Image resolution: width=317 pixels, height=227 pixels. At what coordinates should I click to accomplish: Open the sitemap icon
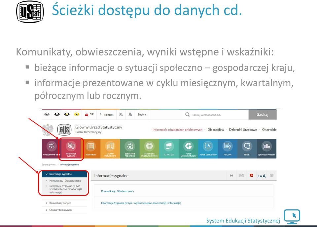click(130, 115)
